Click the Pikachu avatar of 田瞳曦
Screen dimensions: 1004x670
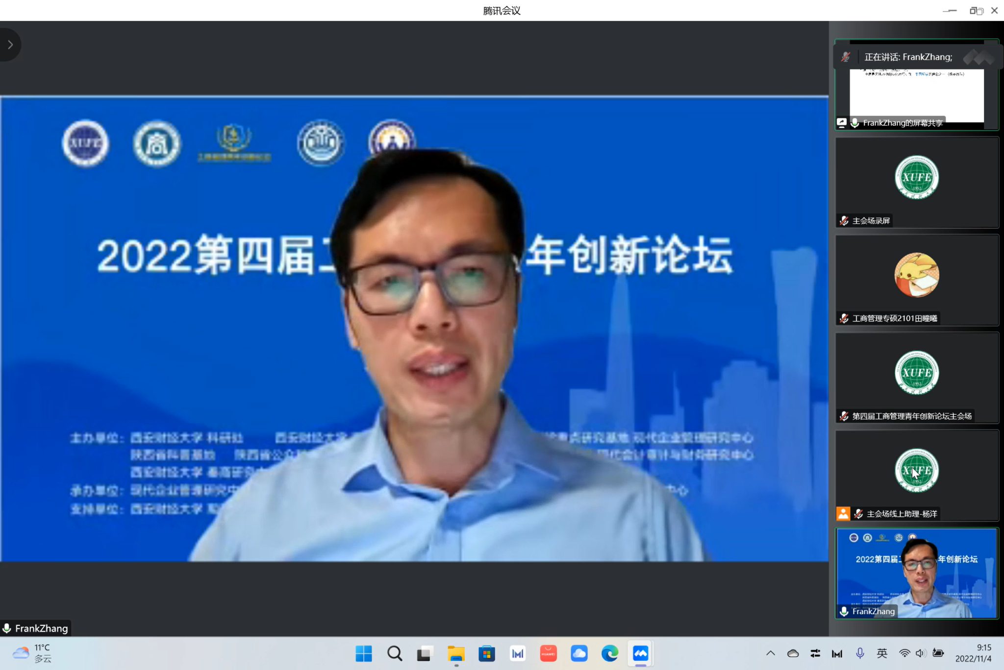tap(917, 275)
